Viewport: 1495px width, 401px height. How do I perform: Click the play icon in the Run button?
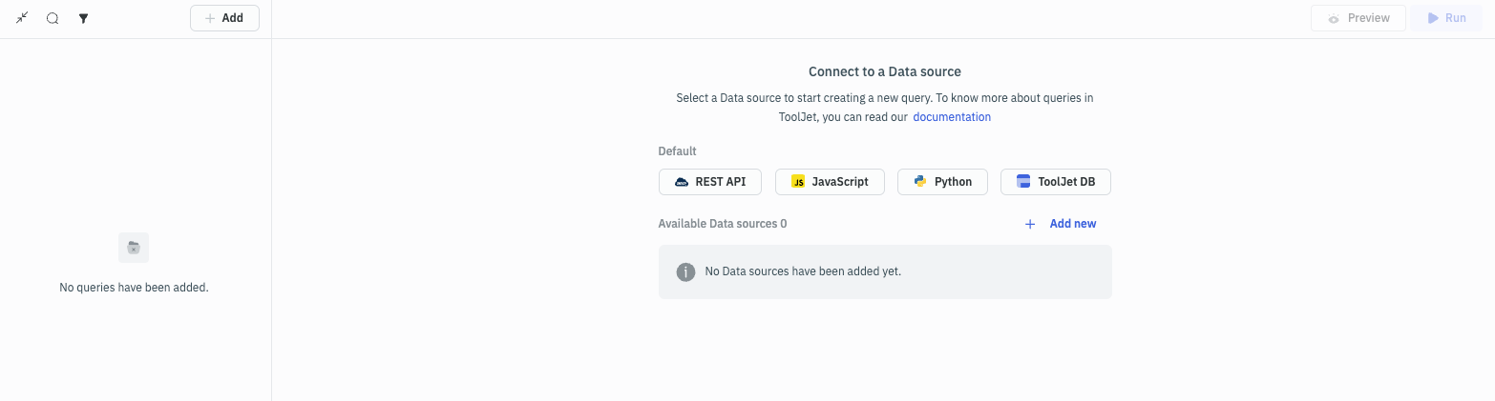click(x=1433, y=18)
